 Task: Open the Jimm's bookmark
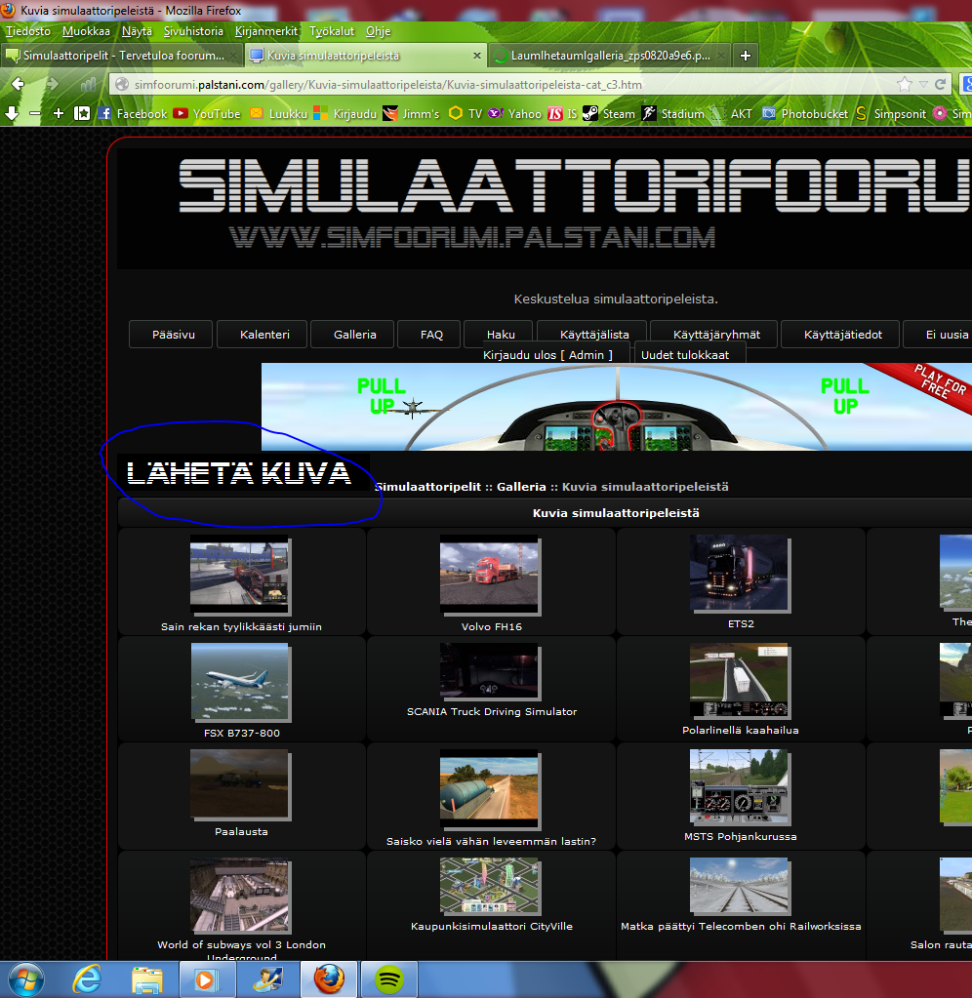411,113
